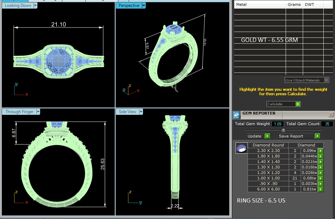Click the green arrow for 6.00 X 6.00 diamond
The width and height of the screenshot is (335, 219).
click(321, 189)
